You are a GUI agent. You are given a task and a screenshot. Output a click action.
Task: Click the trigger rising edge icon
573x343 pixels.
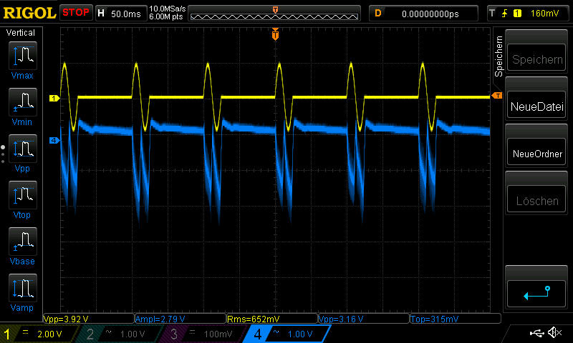click(505, 14)
